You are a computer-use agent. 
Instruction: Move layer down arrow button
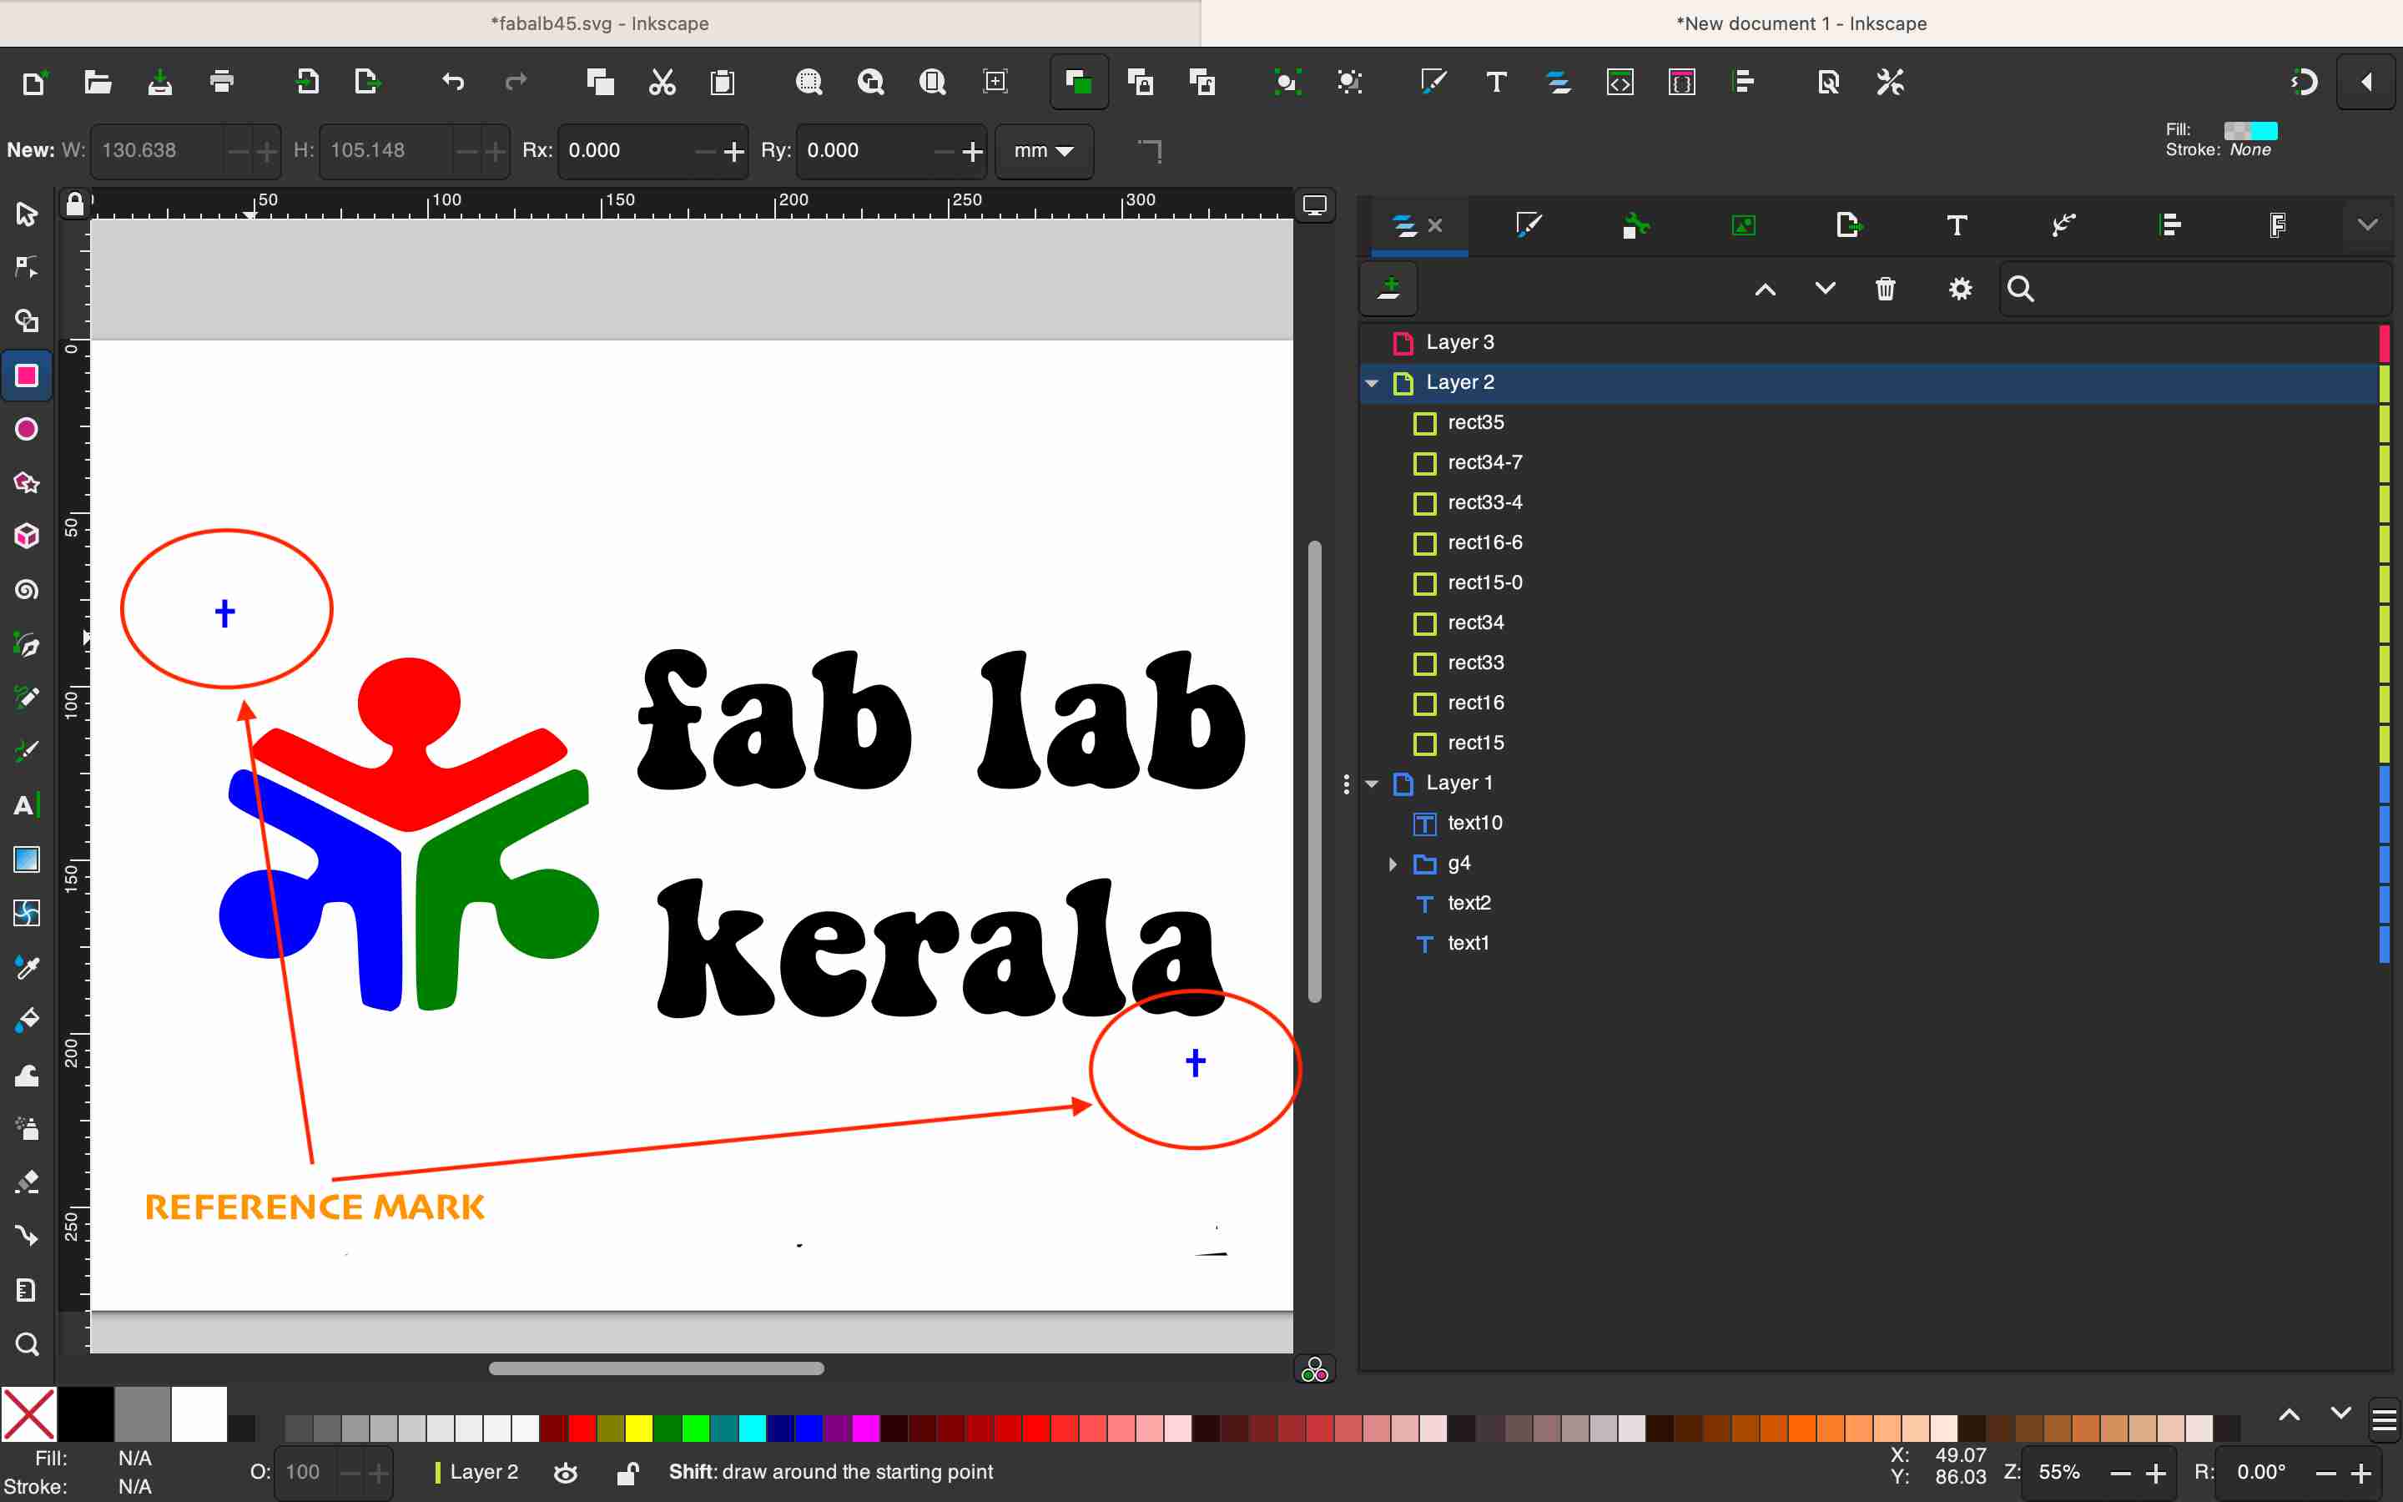pos(1825,289)
